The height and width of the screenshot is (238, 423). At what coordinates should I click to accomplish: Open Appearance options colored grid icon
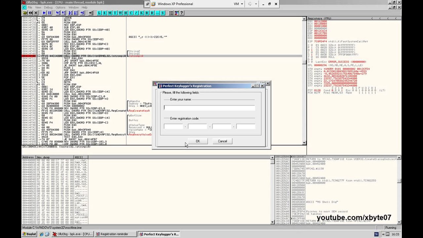click(176, 13)
